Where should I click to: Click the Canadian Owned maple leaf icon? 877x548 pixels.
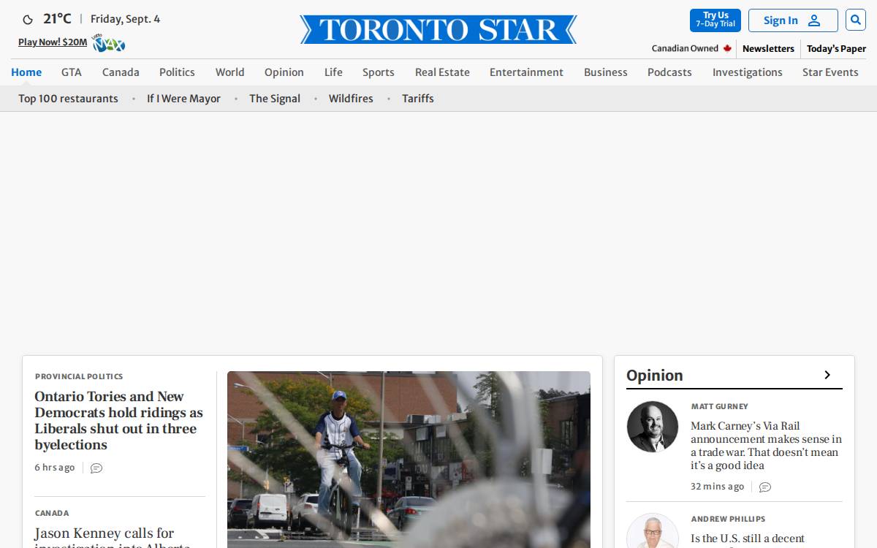tap(727, 48)
